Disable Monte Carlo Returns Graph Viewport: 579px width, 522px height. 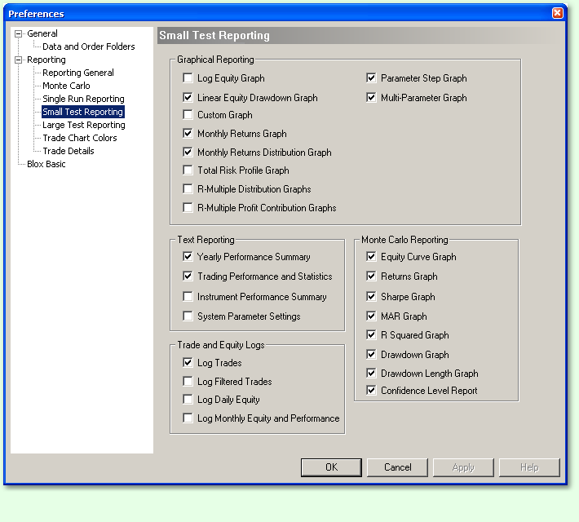[371, 276]
